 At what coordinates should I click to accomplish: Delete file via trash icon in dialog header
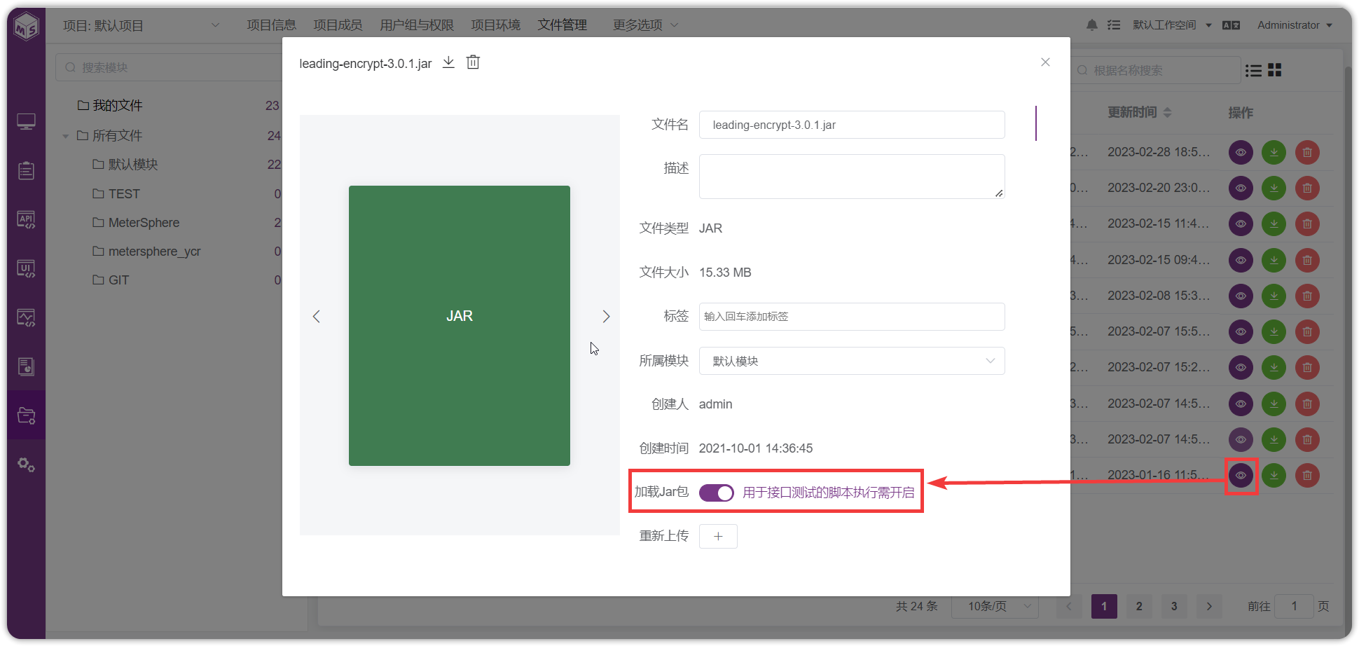tap(474, 62)
